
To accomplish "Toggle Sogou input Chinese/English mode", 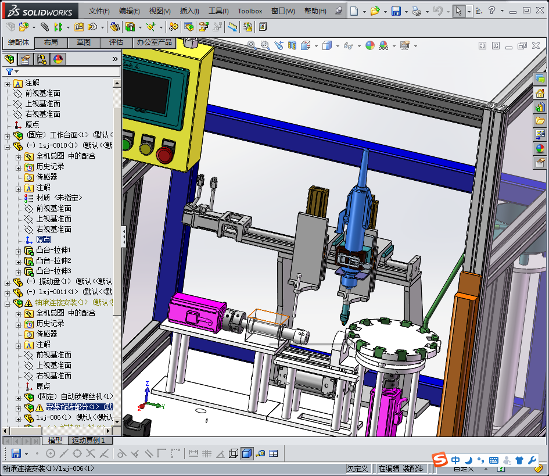I will coord(455,460).
